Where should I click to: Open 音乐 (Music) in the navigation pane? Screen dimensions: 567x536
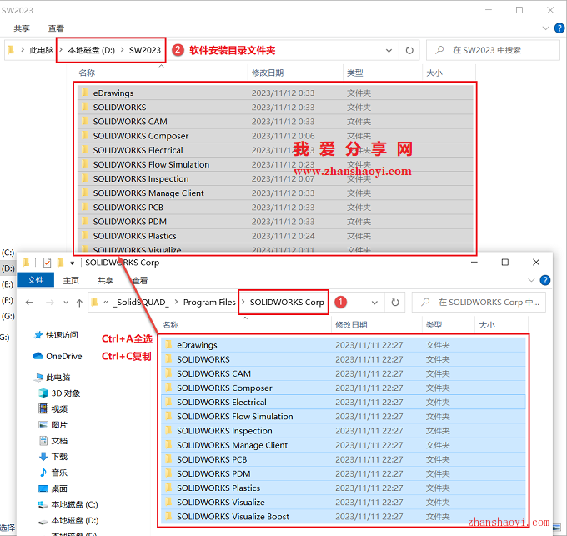pyautogui.click(x=53, y=473)
